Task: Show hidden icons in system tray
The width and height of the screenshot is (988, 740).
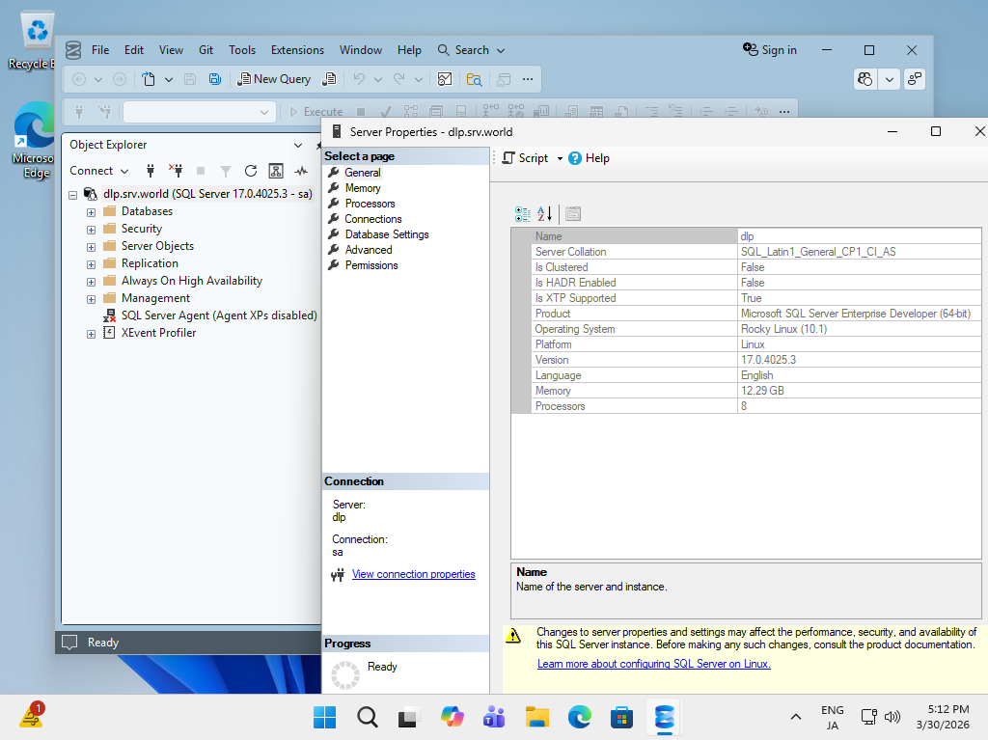Action: tap(796, 717)
